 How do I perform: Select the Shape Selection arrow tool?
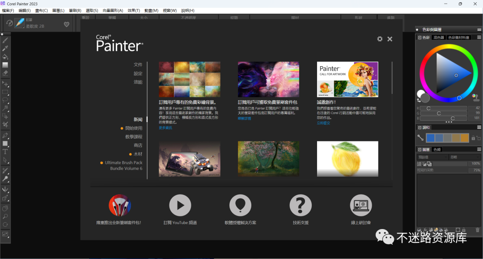coord(5,160)
